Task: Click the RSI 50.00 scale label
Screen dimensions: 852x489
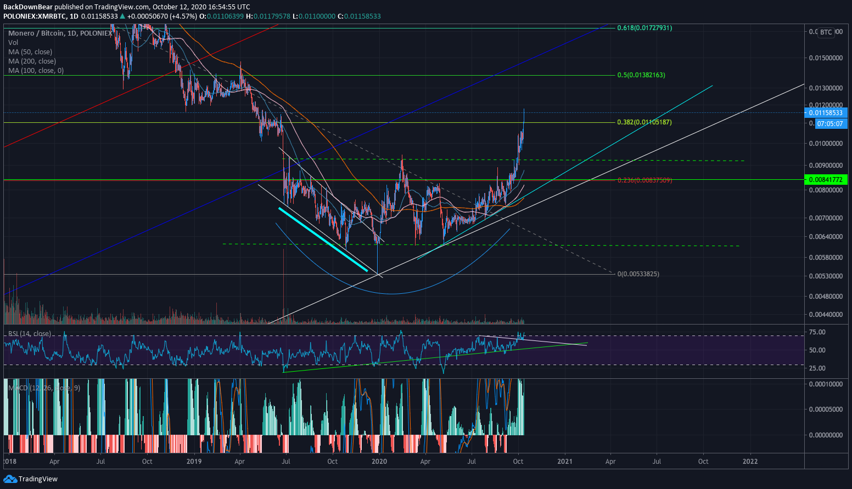Action: tap(817, 350)
